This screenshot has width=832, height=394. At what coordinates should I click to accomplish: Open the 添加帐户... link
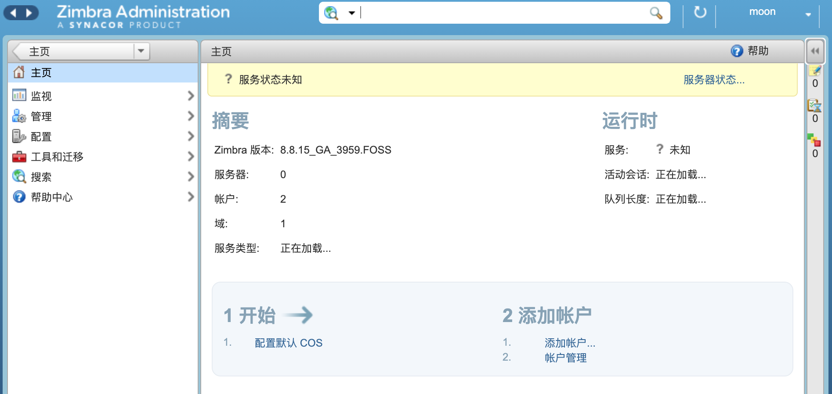[570, 343]
